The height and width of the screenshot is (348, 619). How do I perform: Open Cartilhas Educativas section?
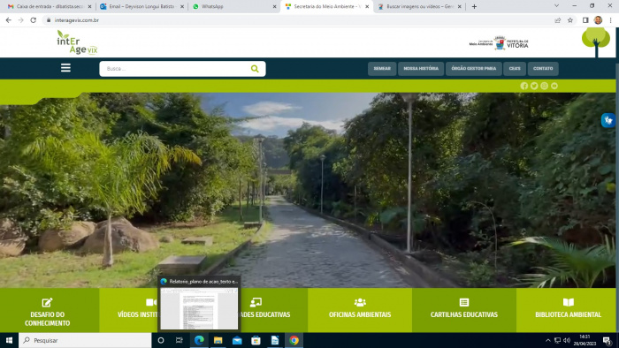click(x=464, y=311)
